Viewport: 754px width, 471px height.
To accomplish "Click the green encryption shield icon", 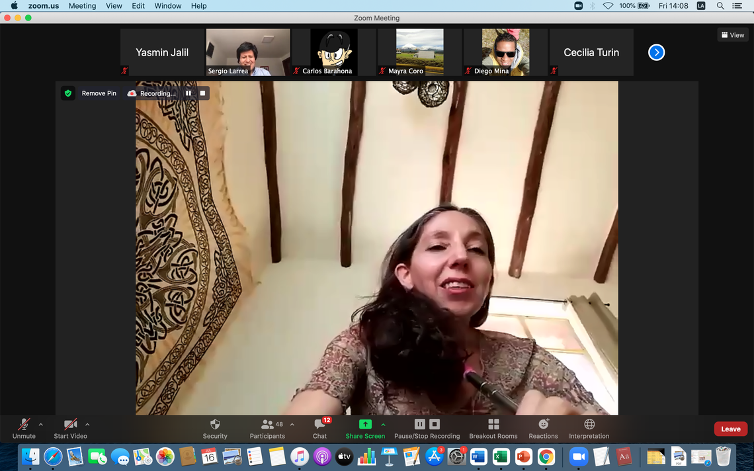I will 68,93.
